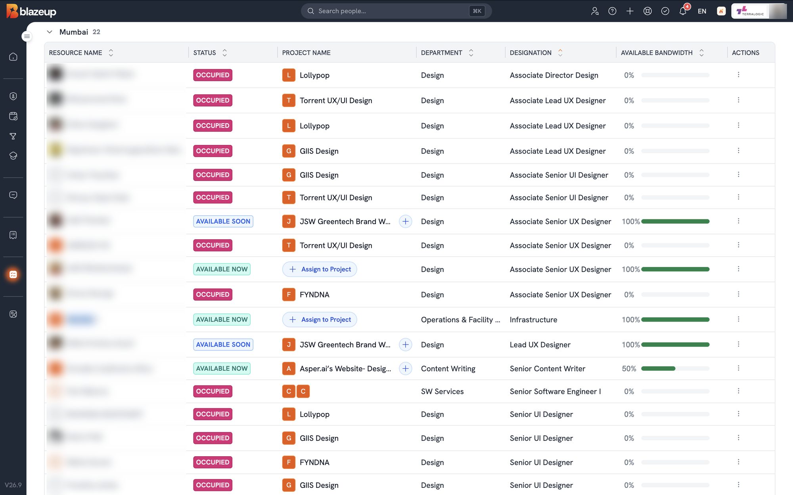The height and width of the screenshot is (495, 793).
Task: Click the plus create icon in top bar
Action: [630, 11]
